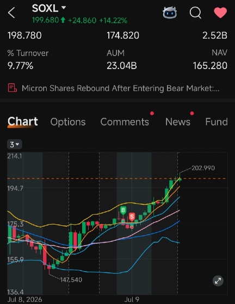235x304 pixels.
Task: Go to the News tab
Action: [178, 122]
